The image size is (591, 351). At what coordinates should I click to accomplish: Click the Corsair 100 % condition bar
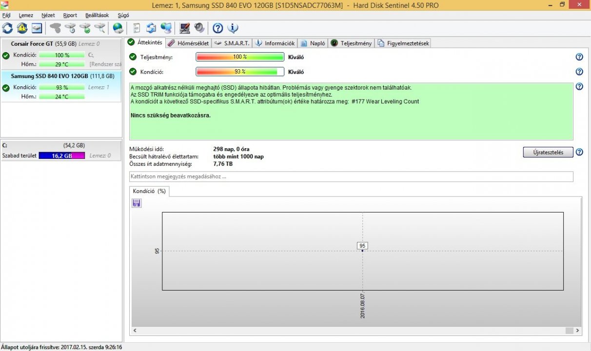coord(62,55)
